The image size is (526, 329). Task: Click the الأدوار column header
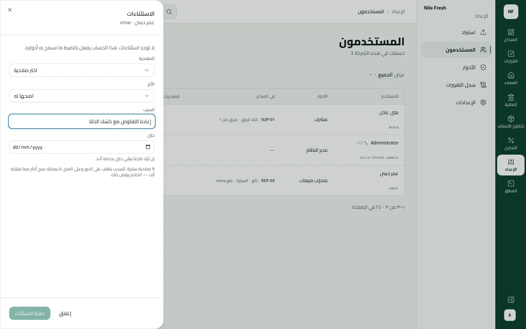tap(322, 97)
